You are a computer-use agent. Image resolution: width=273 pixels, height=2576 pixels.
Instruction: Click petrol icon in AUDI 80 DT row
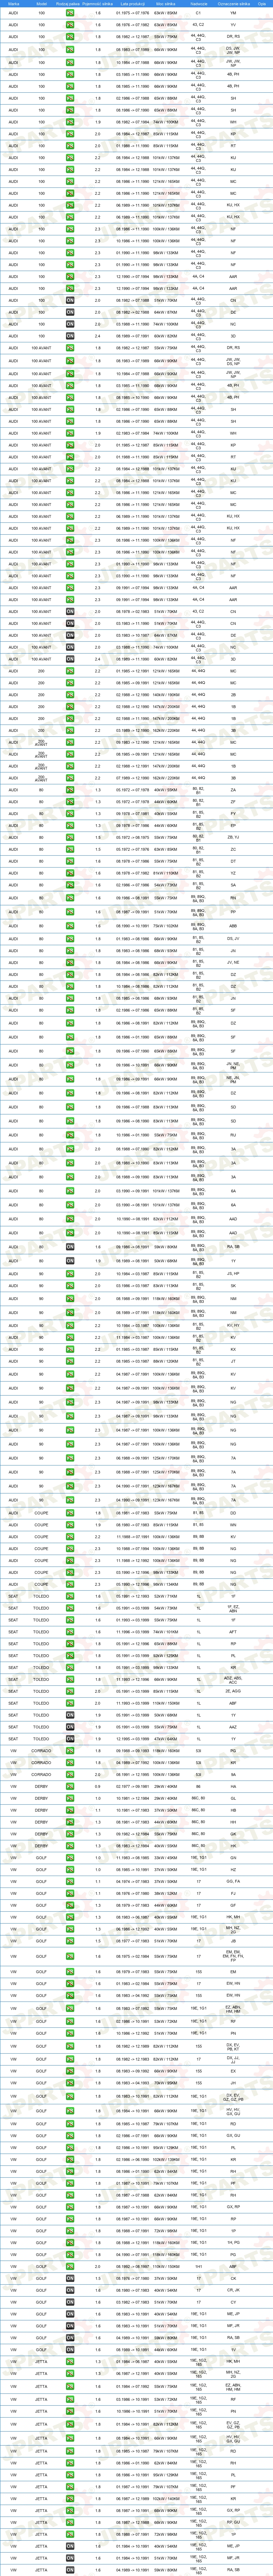[x=70, y=861]
